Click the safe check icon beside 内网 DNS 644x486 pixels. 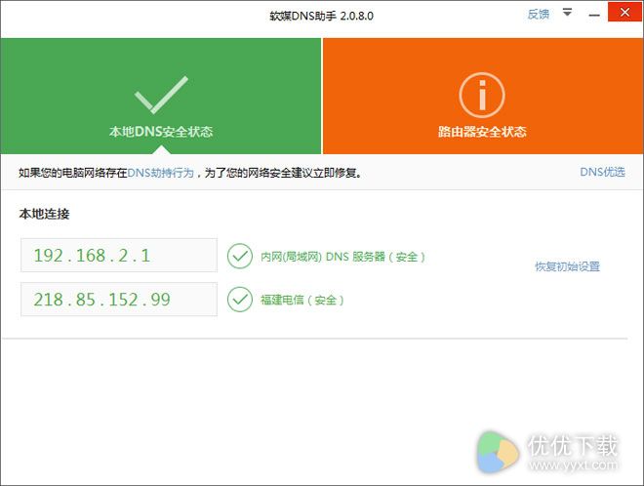coord(240,256)
